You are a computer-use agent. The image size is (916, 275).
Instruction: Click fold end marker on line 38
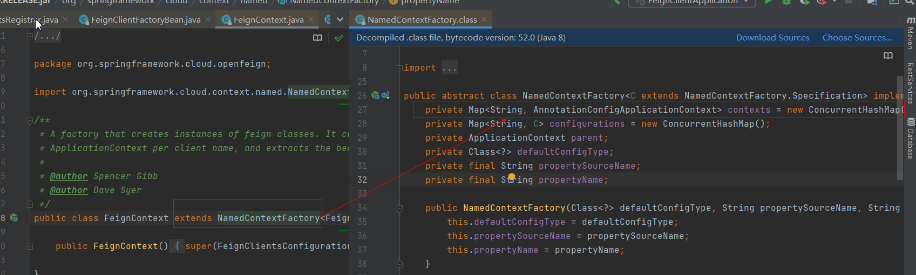tap(399, 264)
